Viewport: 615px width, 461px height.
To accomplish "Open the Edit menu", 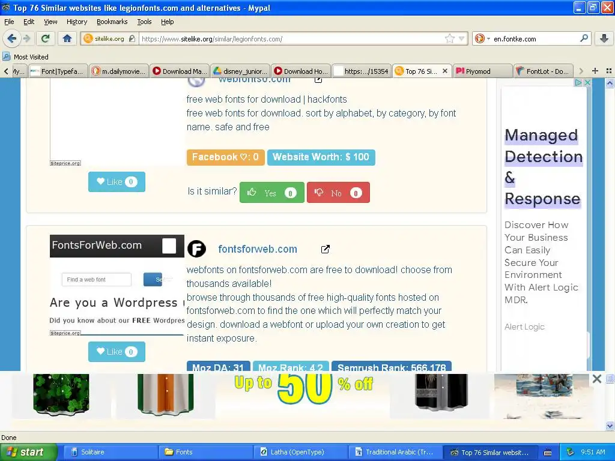I will point(29,22).
